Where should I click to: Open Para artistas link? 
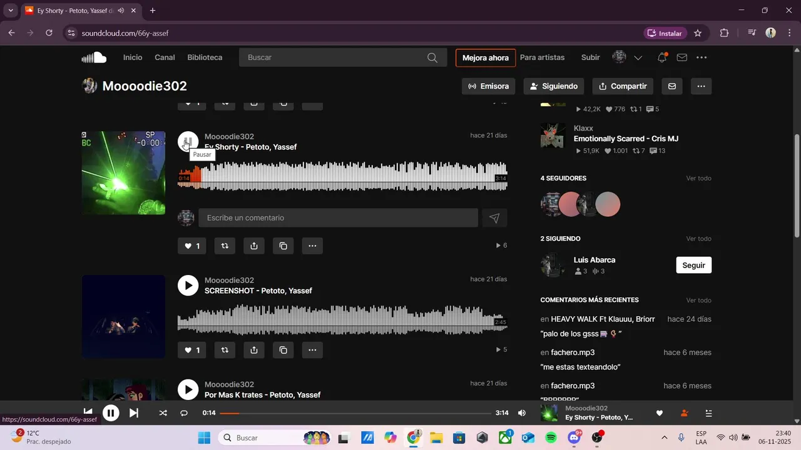[542, 57]
